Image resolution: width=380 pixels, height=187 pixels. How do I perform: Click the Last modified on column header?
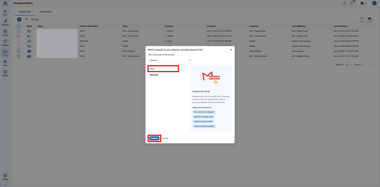coord(341,26)
